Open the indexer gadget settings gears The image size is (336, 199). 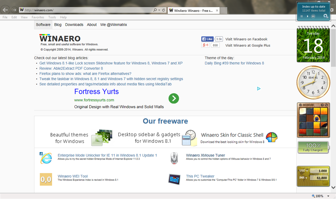point(326,16)
